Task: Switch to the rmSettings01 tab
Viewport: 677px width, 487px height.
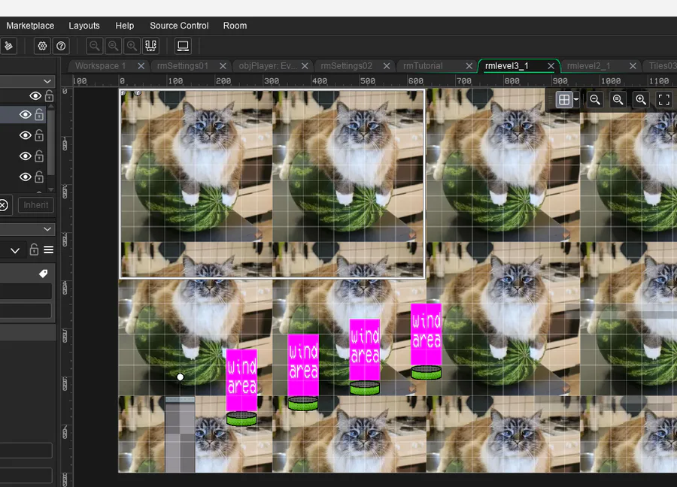Action: 183,66
